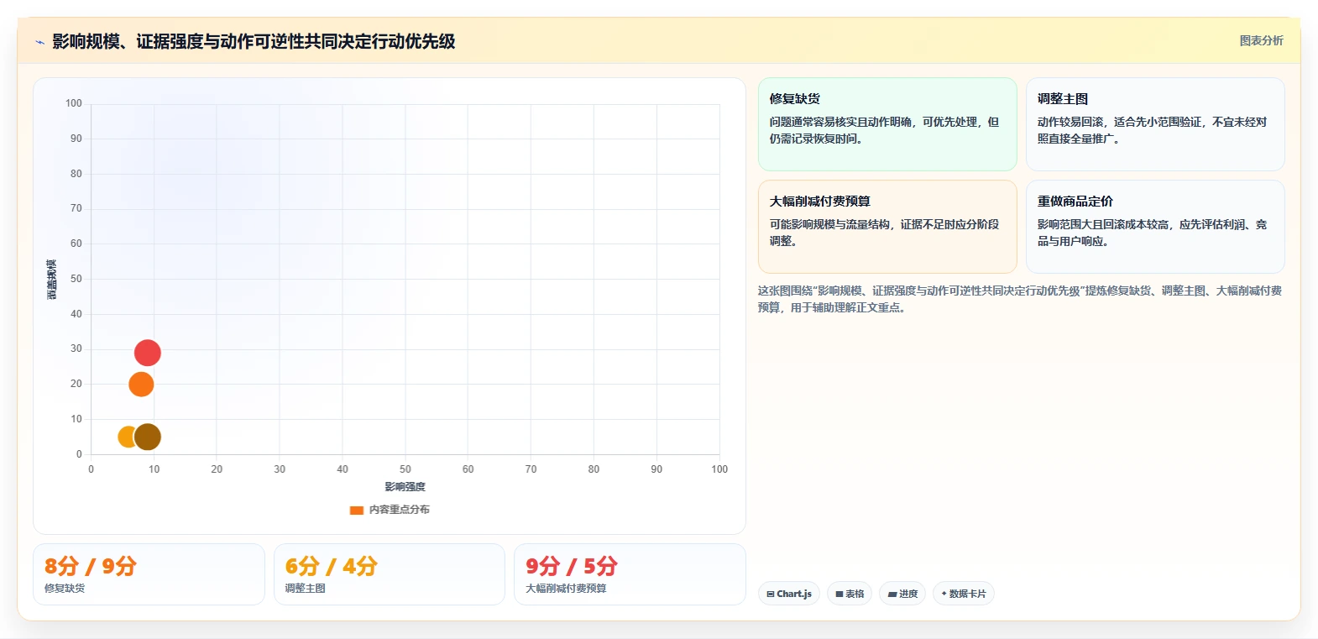Viewport: 1318px width, 639px height.
Task: Click the small amber bubble near bottom left
Action: click(126, 437)
